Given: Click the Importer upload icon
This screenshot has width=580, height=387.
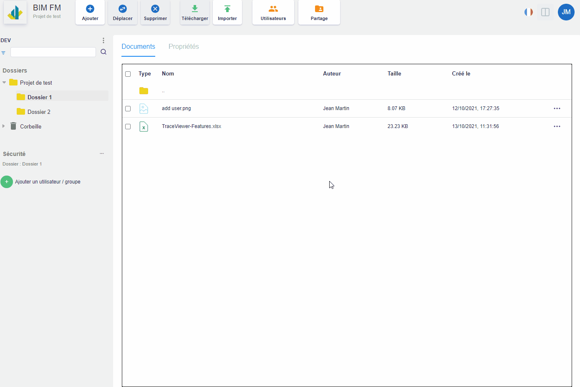Looking at the screenshot, I should (x=227, y=9).
